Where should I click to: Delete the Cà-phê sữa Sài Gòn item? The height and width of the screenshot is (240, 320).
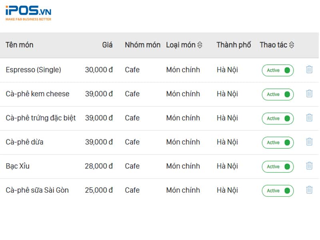[x=308, y=190]
